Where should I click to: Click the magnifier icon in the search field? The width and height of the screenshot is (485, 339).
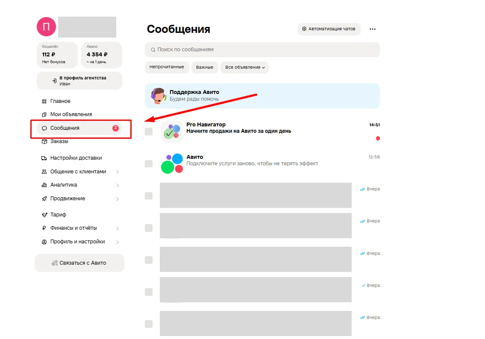pos(153,50)
